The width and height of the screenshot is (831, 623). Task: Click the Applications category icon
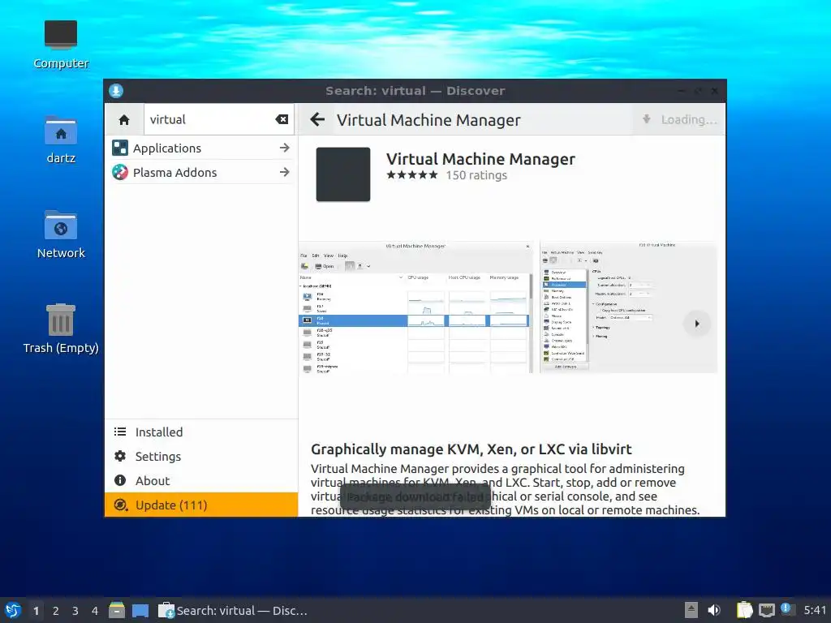(x=120, y=148)
